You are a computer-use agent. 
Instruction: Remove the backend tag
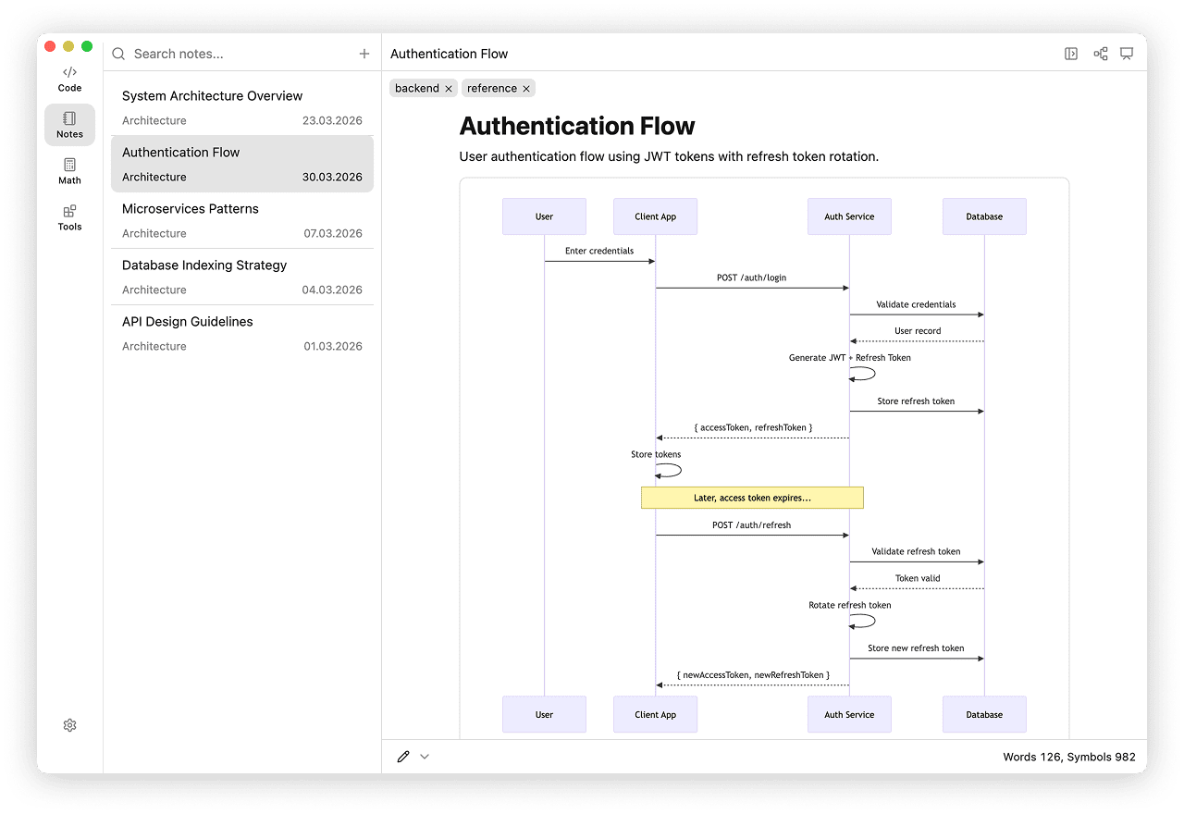(449, 89)
